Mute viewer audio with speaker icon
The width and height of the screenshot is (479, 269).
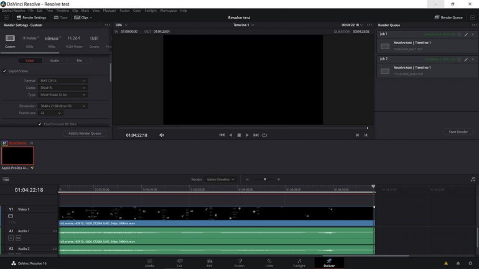coord(162,135)
